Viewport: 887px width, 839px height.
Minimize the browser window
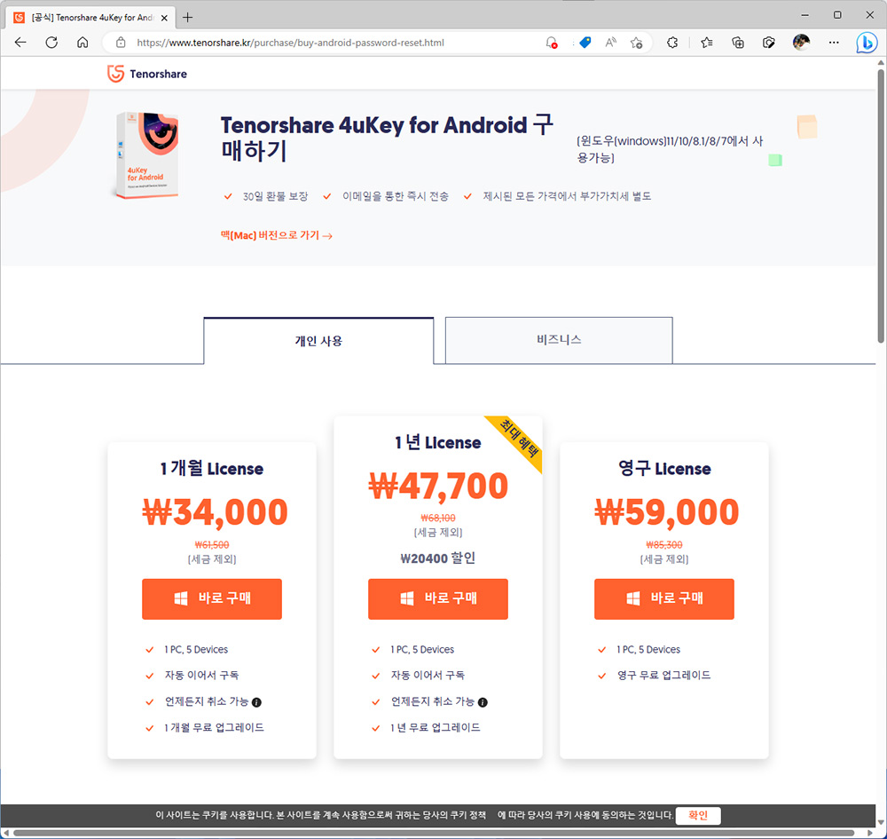tap(805, 15)
